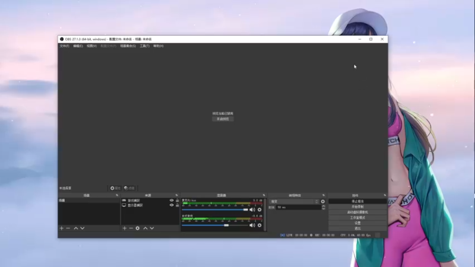
Task: Open the 工具(T) menu
Action: [145, 46]
